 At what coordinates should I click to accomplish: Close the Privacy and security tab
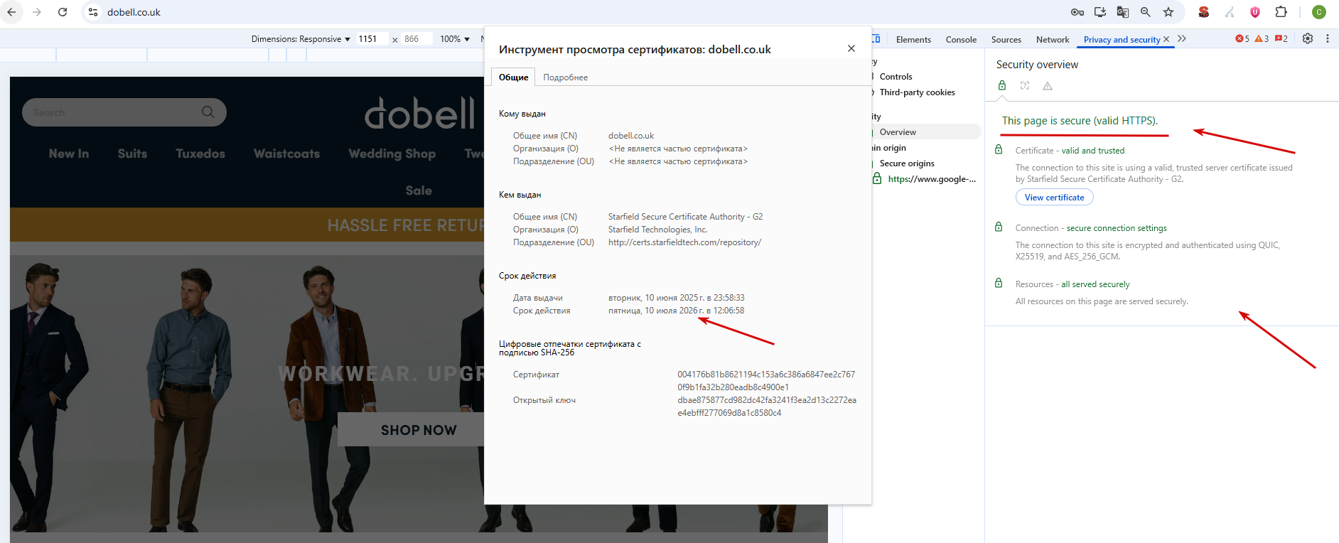(x=1166, y=39)
